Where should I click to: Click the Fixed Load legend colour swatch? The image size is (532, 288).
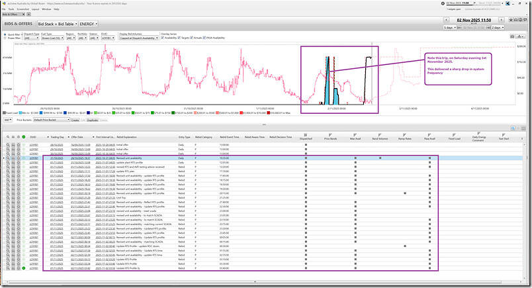click(3, 113)
